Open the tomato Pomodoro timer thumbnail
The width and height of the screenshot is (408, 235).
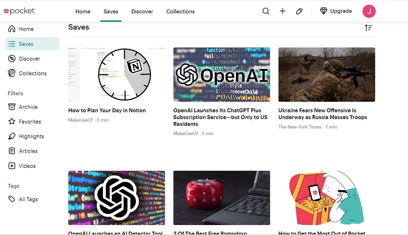[222, 198]
